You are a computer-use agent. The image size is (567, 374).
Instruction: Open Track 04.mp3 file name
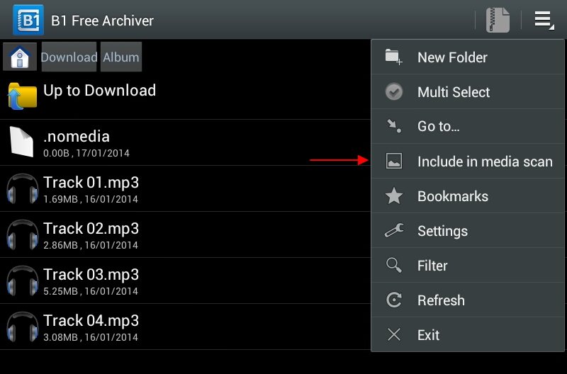(91, 320)
